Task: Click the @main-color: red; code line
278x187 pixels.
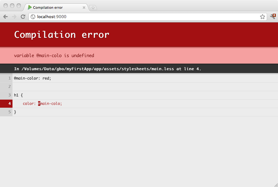Action: coord(32,78)
